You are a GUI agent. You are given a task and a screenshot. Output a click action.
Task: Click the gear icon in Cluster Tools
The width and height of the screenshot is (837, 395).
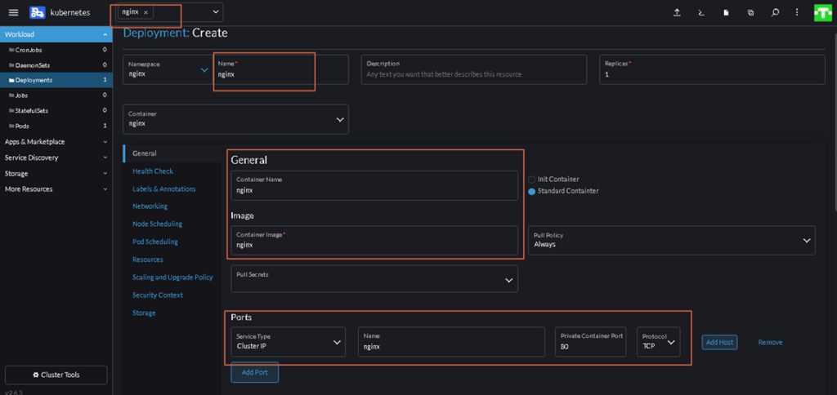click(36, 375)
